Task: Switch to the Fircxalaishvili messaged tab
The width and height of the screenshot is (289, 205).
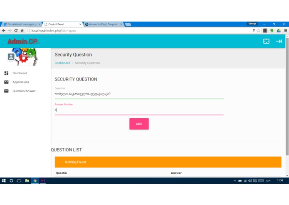Action: pyautogui.click(x=22, y=24)
